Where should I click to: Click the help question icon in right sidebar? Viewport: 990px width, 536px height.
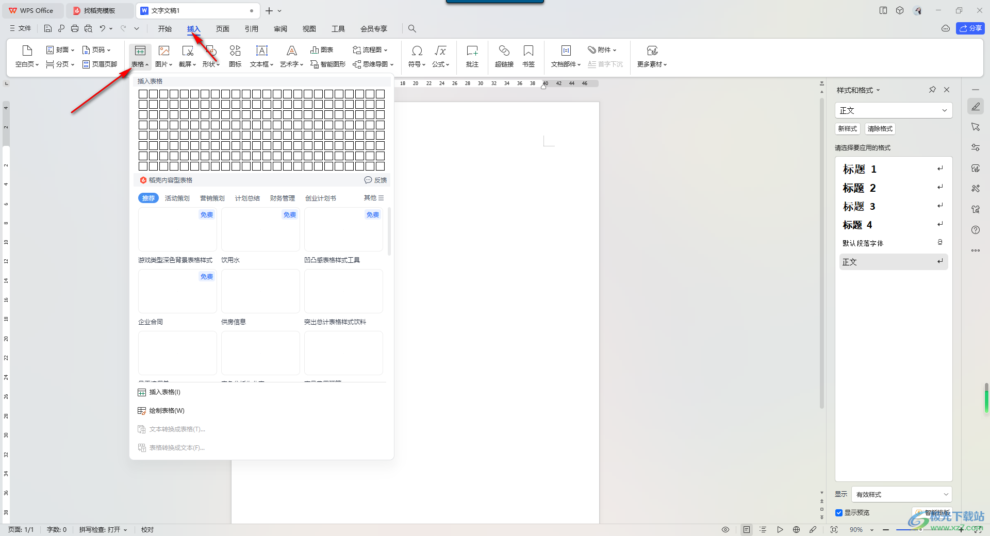[x=976, y=230]
